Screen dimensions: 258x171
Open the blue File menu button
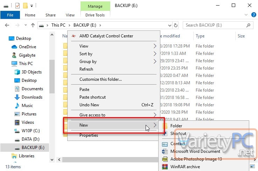[10, 15]
